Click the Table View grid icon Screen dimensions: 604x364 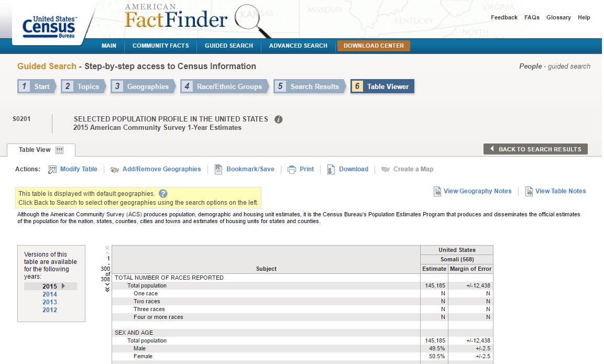coord(59,150)
